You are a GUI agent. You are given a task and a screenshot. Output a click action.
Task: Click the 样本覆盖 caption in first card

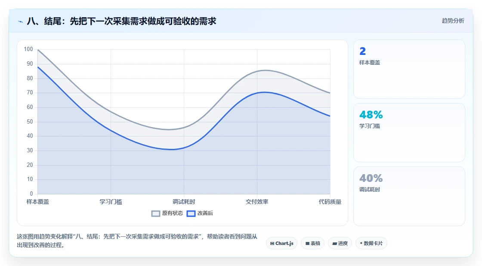(x=370, y=63)
